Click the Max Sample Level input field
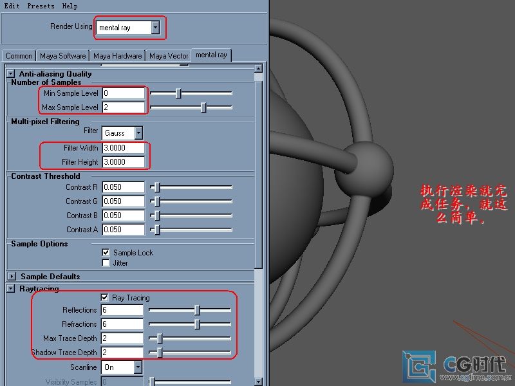 pos(123,107)
